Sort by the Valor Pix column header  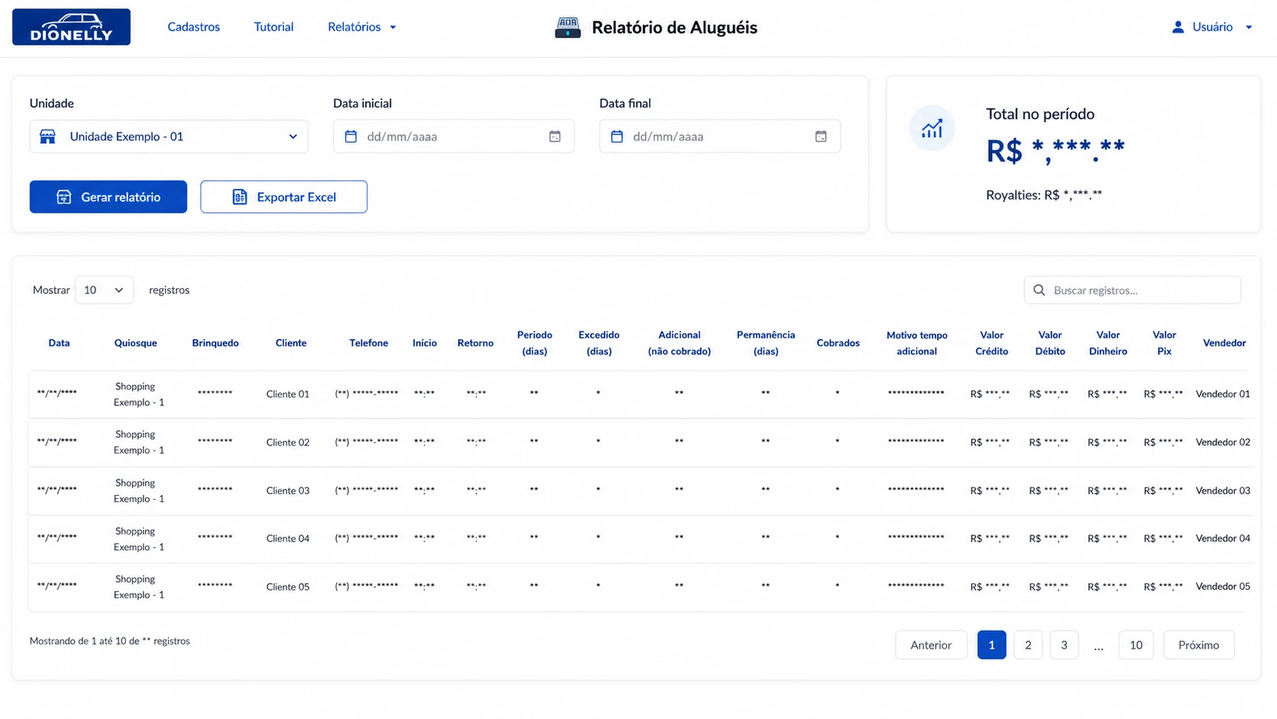(1164, 343)
